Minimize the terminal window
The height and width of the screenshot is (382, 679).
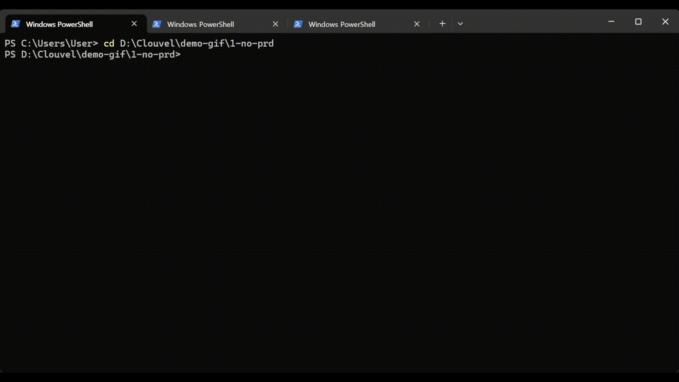click(x=611, y=22)
